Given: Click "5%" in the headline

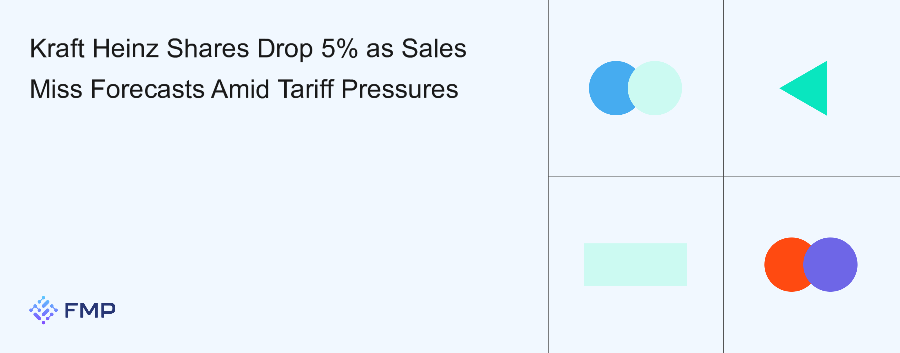Looking at the screenshot, I should [x=339, y=49].
